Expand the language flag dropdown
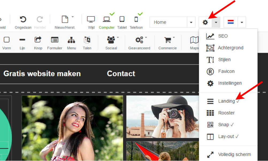 [242, 22]
